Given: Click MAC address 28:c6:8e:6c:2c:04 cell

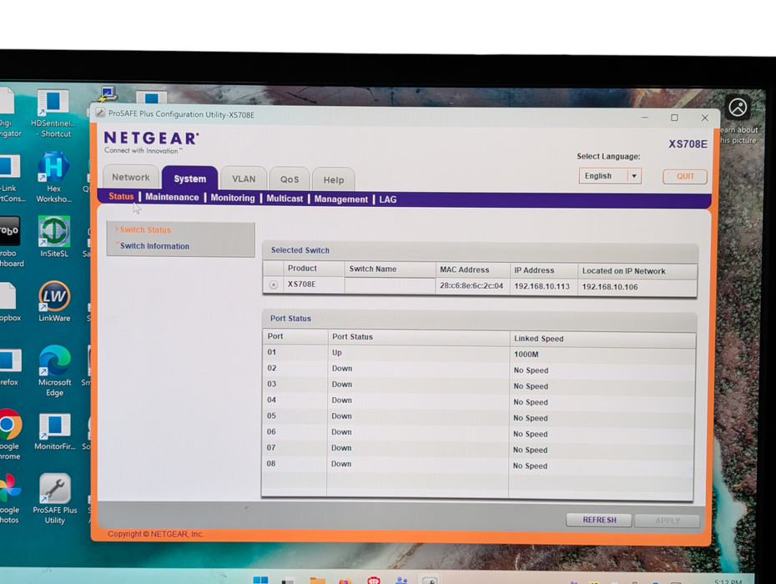Looking at the screenshot, I should (471, 286).
